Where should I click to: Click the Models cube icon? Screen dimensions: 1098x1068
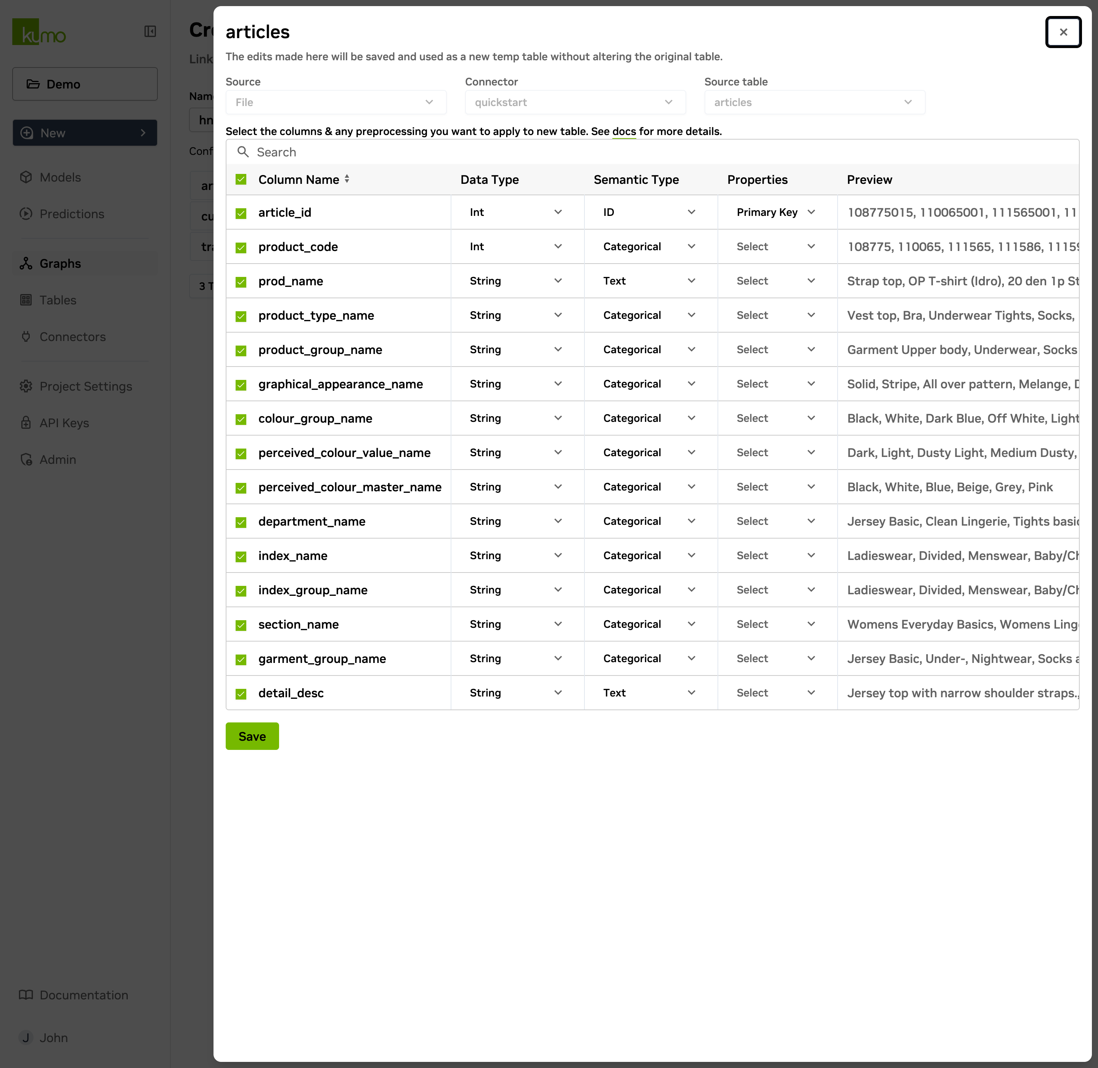coord(26,177)
